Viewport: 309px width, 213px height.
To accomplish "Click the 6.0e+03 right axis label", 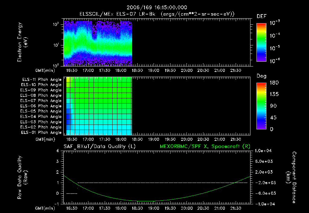I will click(264, 161).
